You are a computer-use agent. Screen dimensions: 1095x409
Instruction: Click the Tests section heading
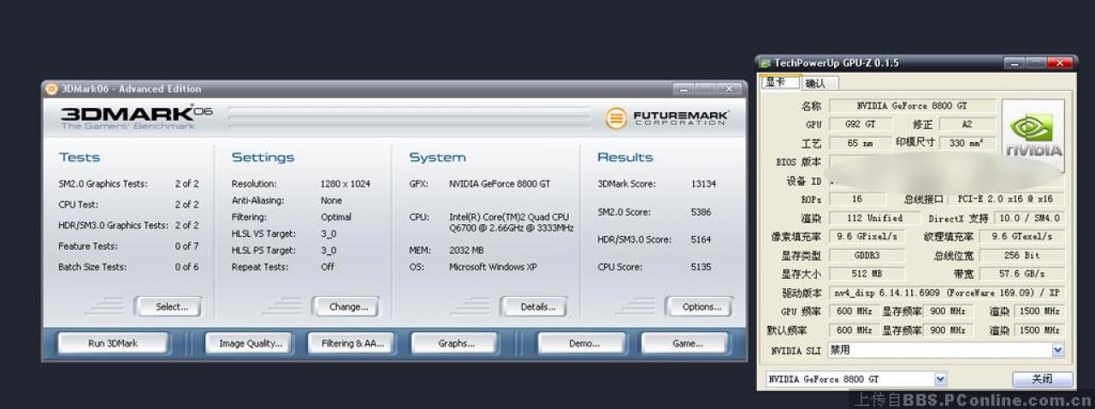(80, 157)
